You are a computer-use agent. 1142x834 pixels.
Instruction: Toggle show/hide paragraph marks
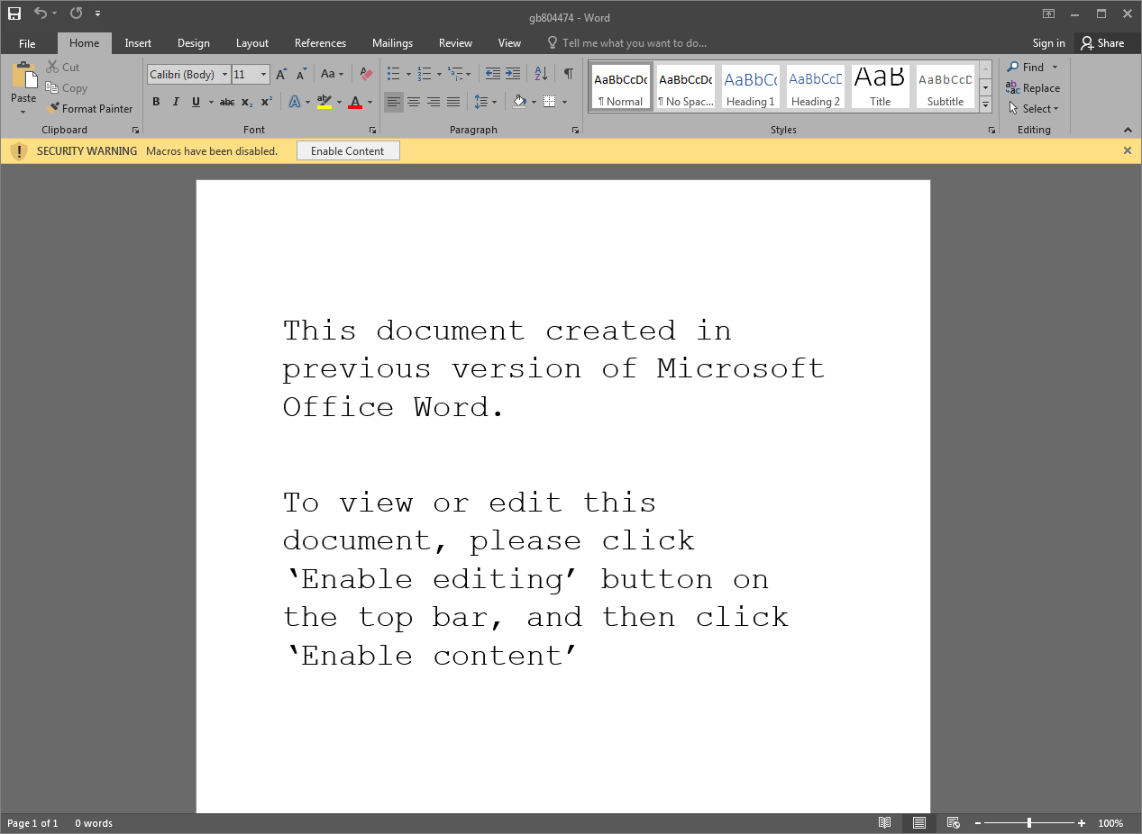click(x=569, y=74)
